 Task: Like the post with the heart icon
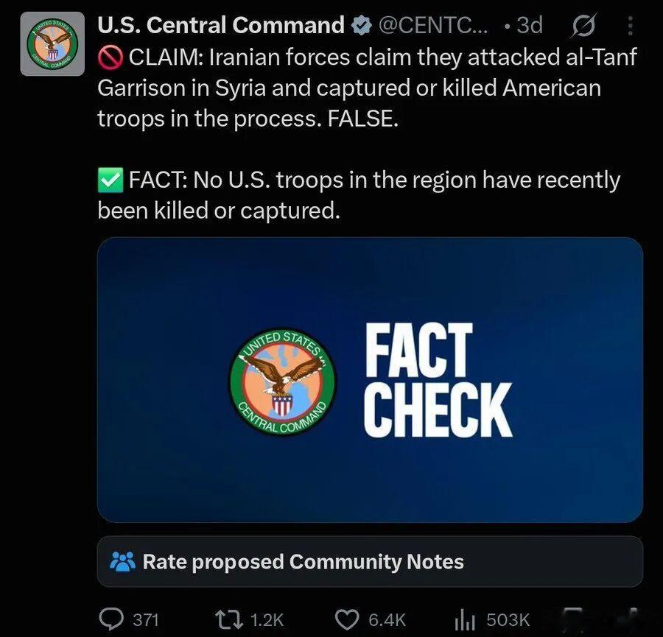click(x=347, y=619)
